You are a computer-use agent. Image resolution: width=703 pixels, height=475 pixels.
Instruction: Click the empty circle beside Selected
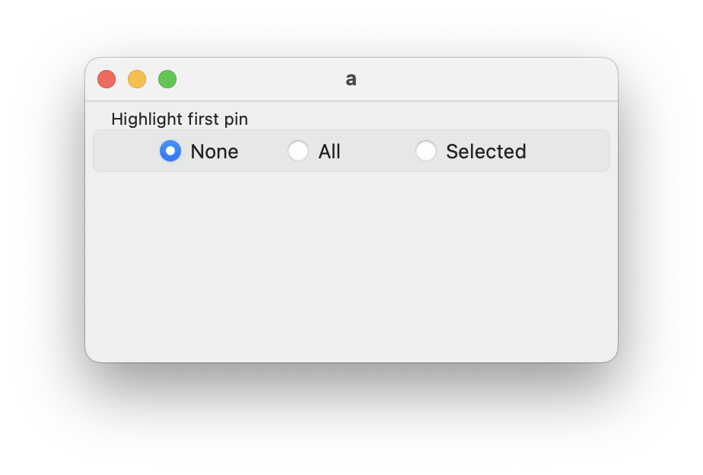coord(426,151)
